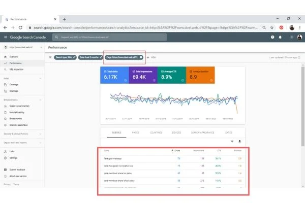This screenshot has height=203, width=305.
Task: Click the page vertical scrollbar
Action: [x=303, y=106]
